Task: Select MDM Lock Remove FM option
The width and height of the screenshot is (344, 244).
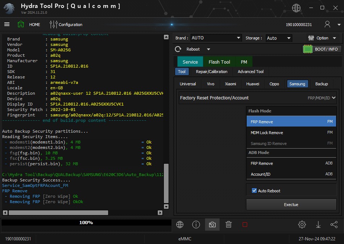Action: point(291,132)
